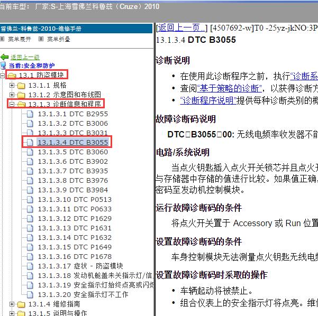The width and height of the screenshot is (318, 316).
Task: Click the folder icon of 13.1.5 说明与操作
Action: click(21, 313)
